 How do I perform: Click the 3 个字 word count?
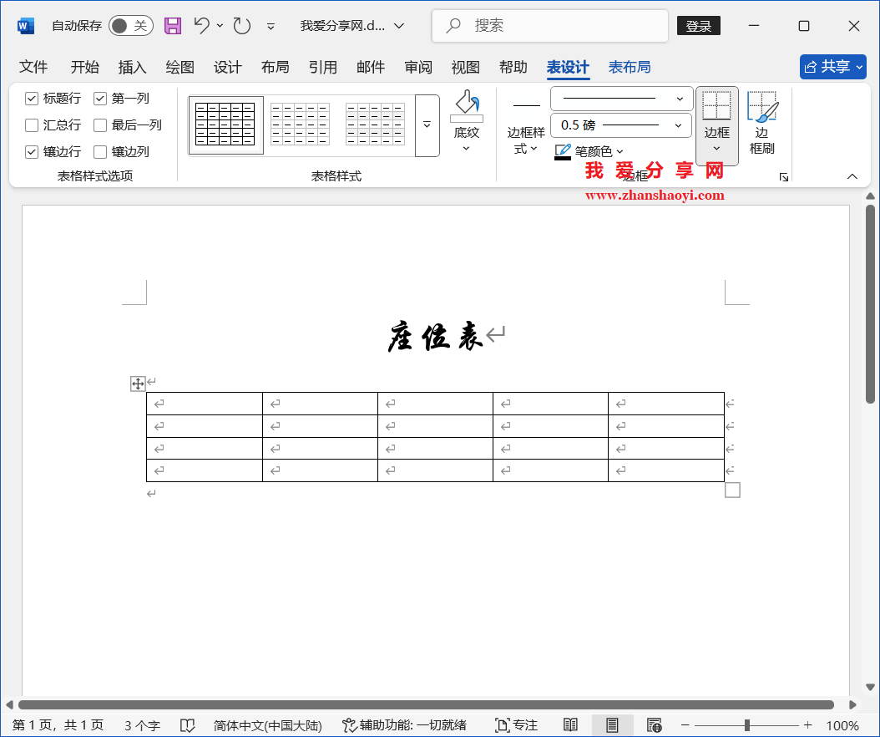click(142, 725)
